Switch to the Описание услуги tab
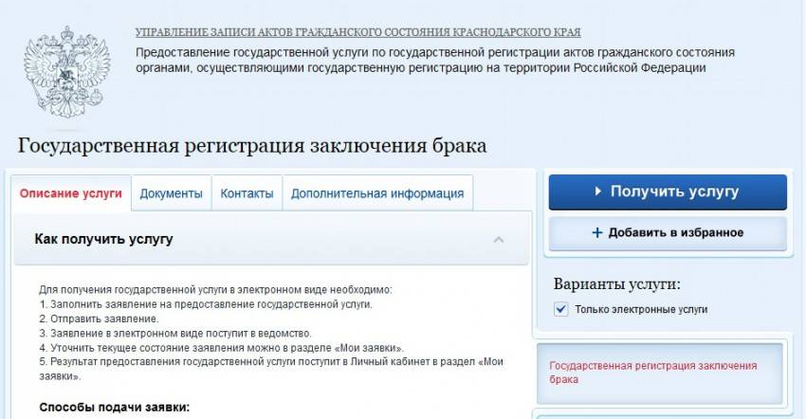This screenshot has height=419, width=806. point(71,193)
